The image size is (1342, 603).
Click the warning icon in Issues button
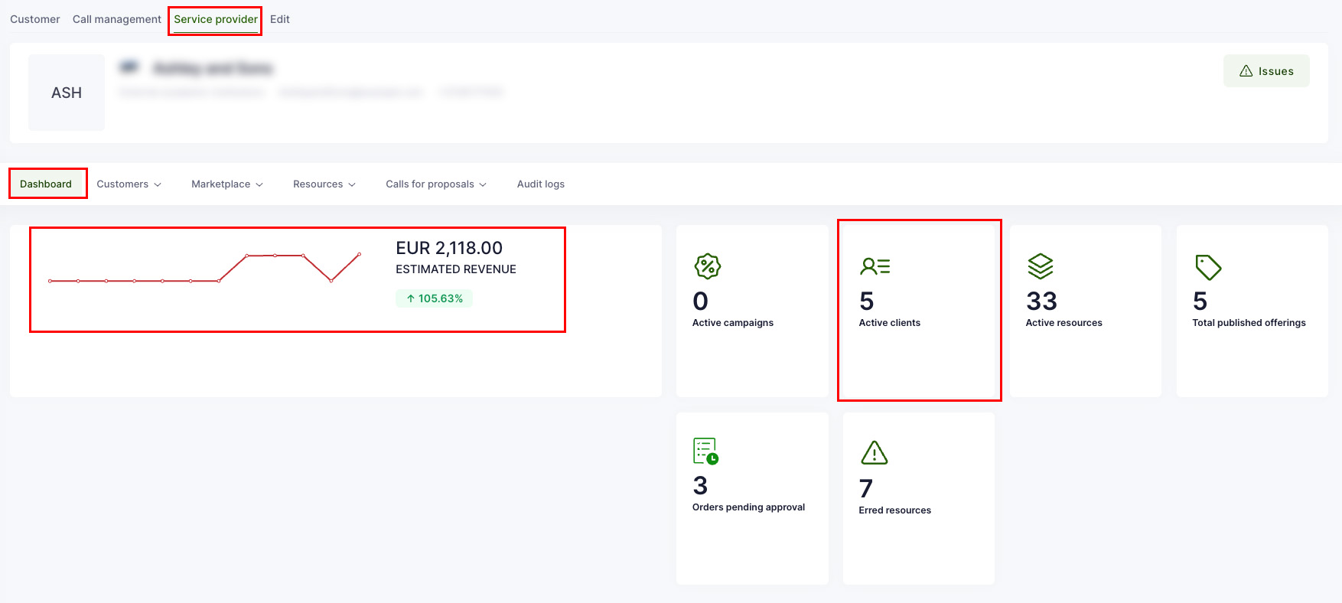tap(1246, 71)
